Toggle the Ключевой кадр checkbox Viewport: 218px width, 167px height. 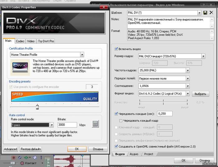(x=116, y=127)
